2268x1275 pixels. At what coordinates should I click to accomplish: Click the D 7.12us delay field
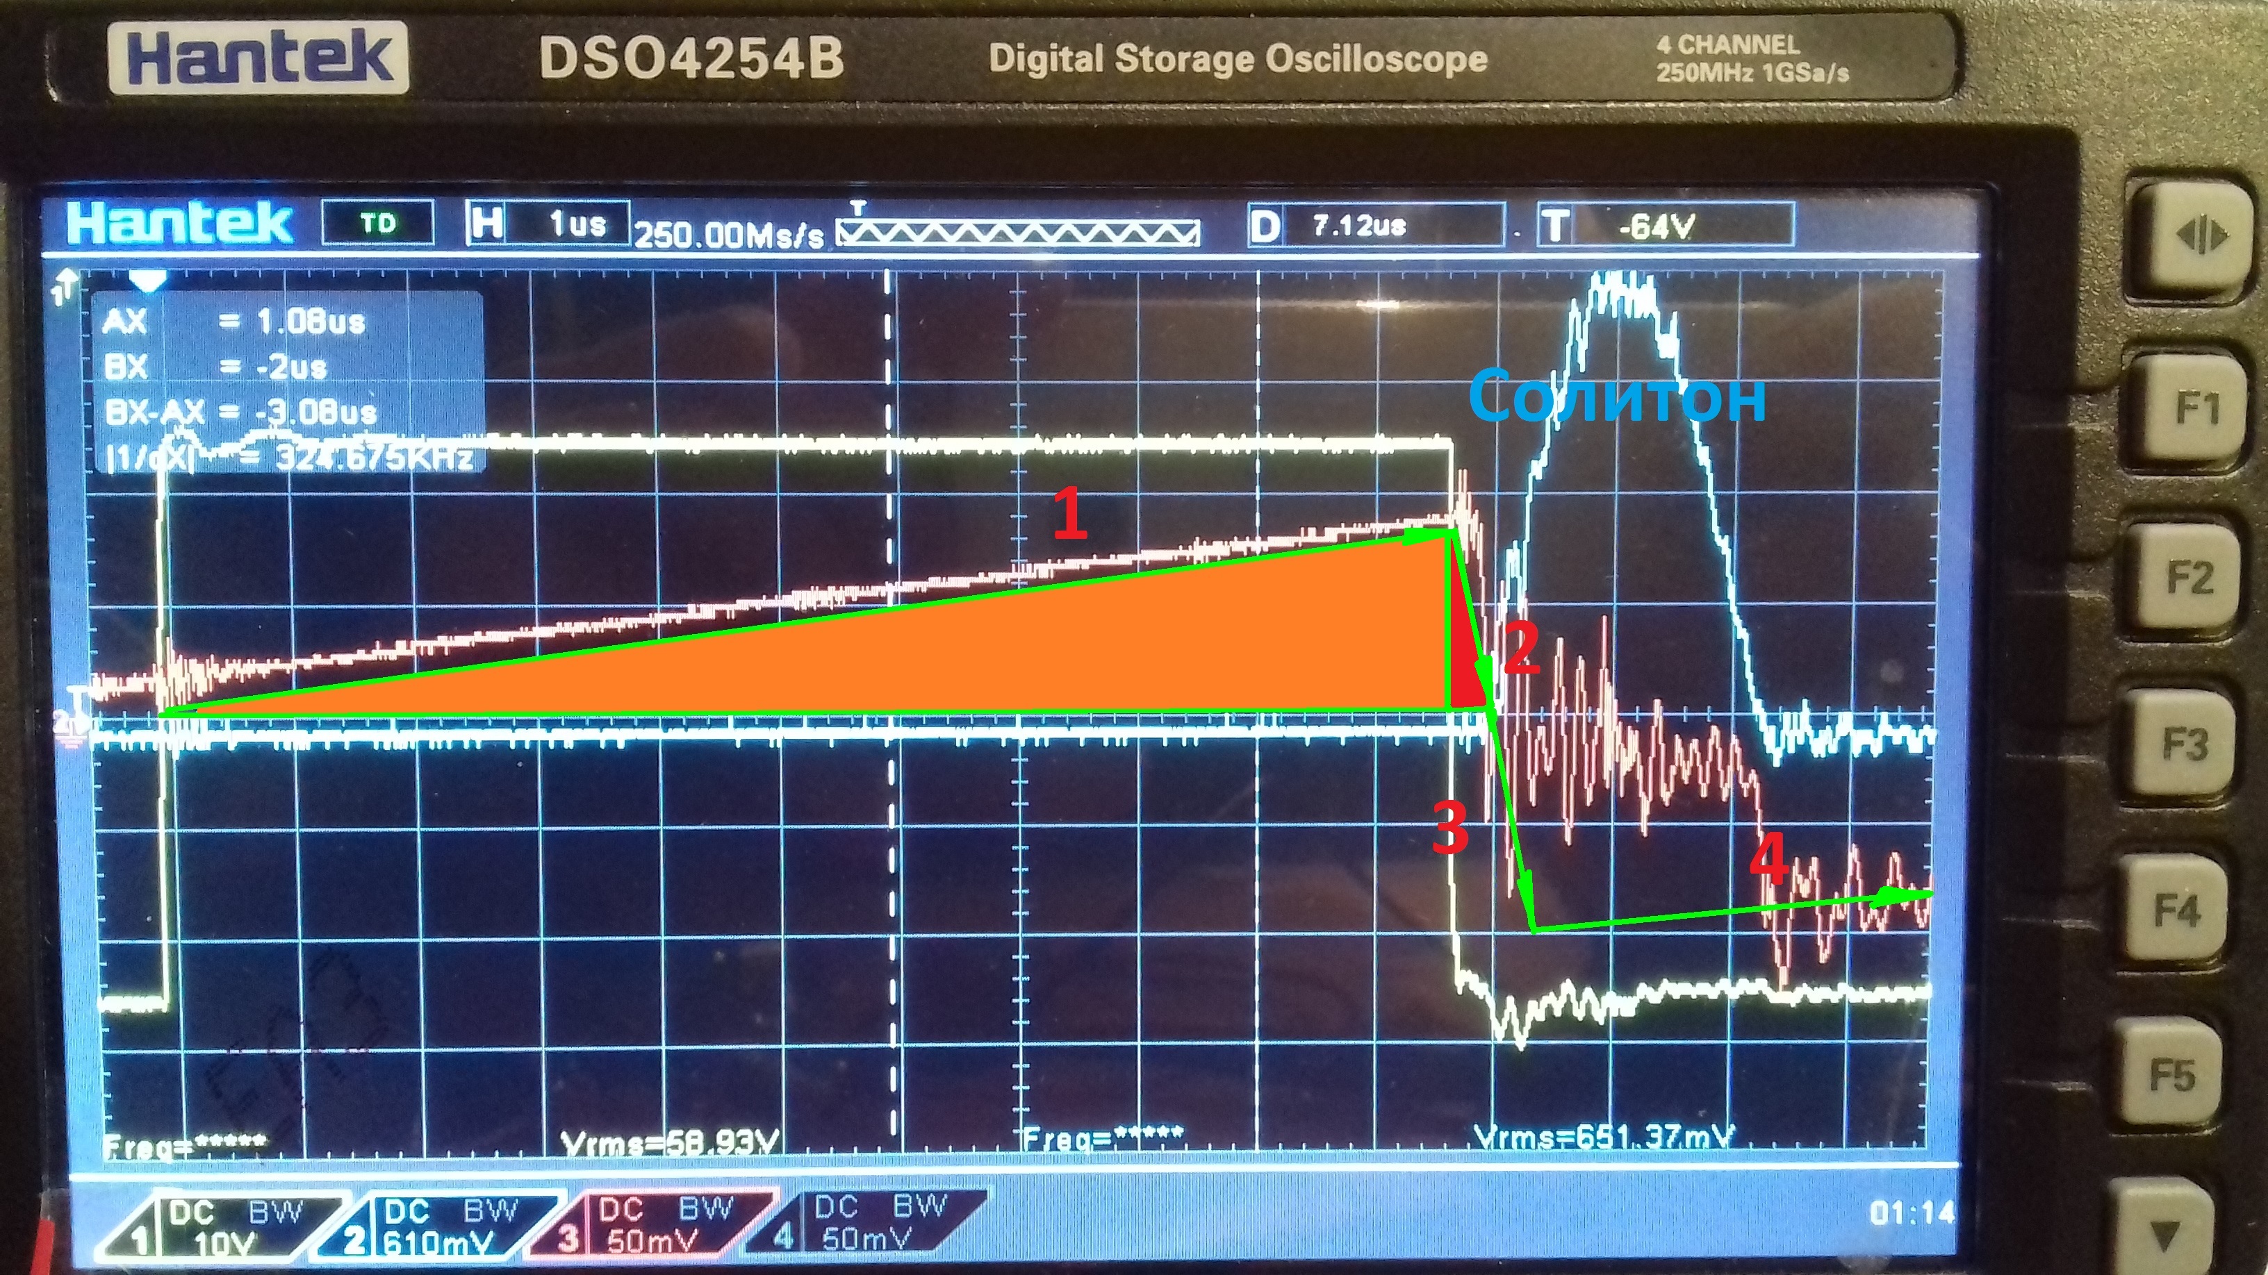coord(1376,226)
